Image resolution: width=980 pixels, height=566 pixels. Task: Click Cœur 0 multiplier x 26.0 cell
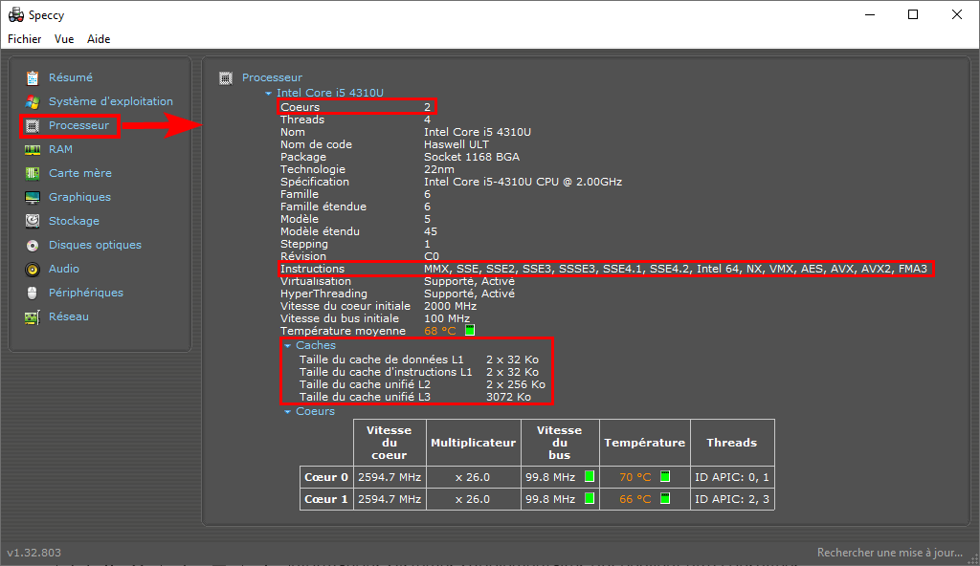pyautogui.click(x=473, y=477)
